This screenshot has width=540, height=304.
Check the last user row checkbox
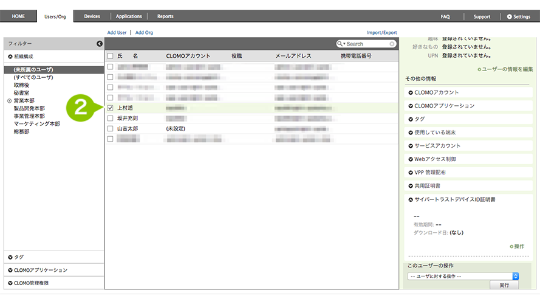point(110,139)
